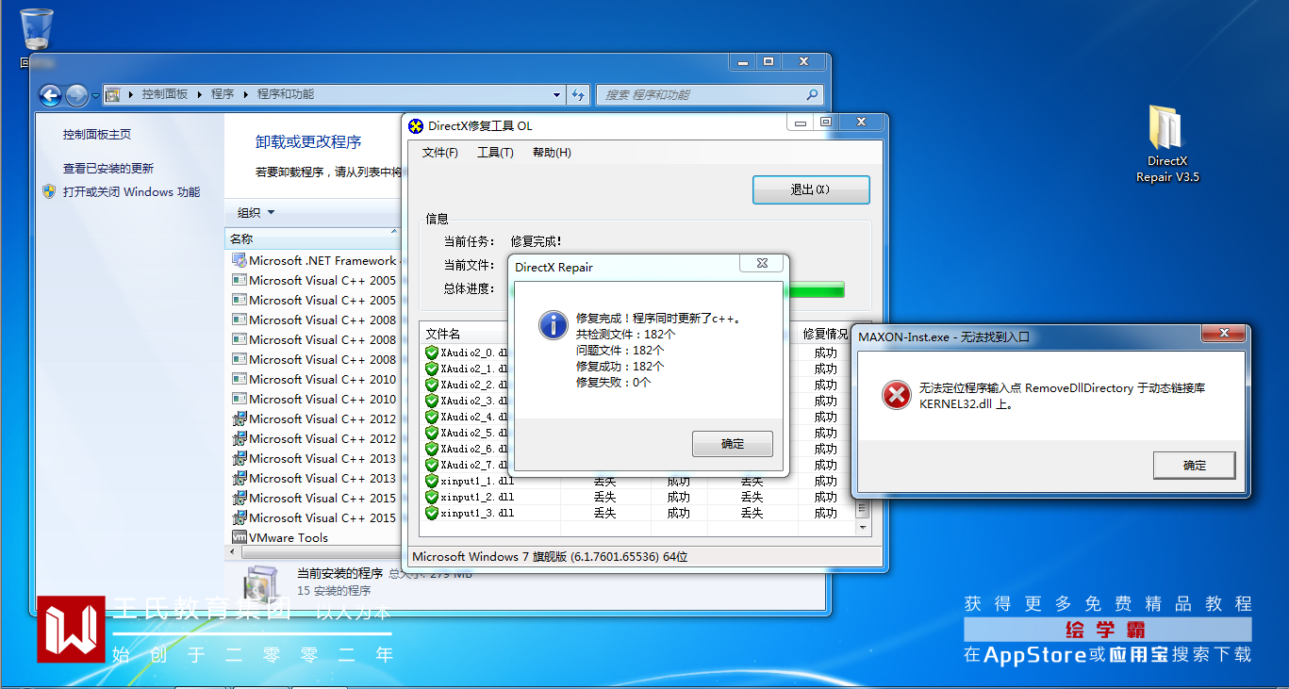Open the 帮助(H) menu
Image resolution: width=1289 pixels, height=689 pixels.
(552, 153)
